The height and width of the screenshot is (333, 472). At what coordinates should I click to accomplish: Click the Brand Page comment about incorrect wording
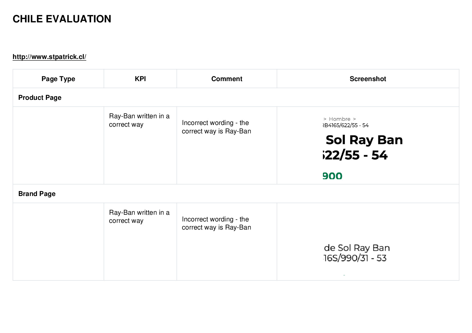pyautogui.click(x=216, y=223)
